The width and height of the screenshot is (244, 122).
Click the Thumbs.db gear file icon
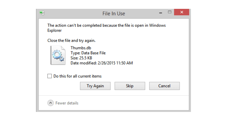coord(58,55)
